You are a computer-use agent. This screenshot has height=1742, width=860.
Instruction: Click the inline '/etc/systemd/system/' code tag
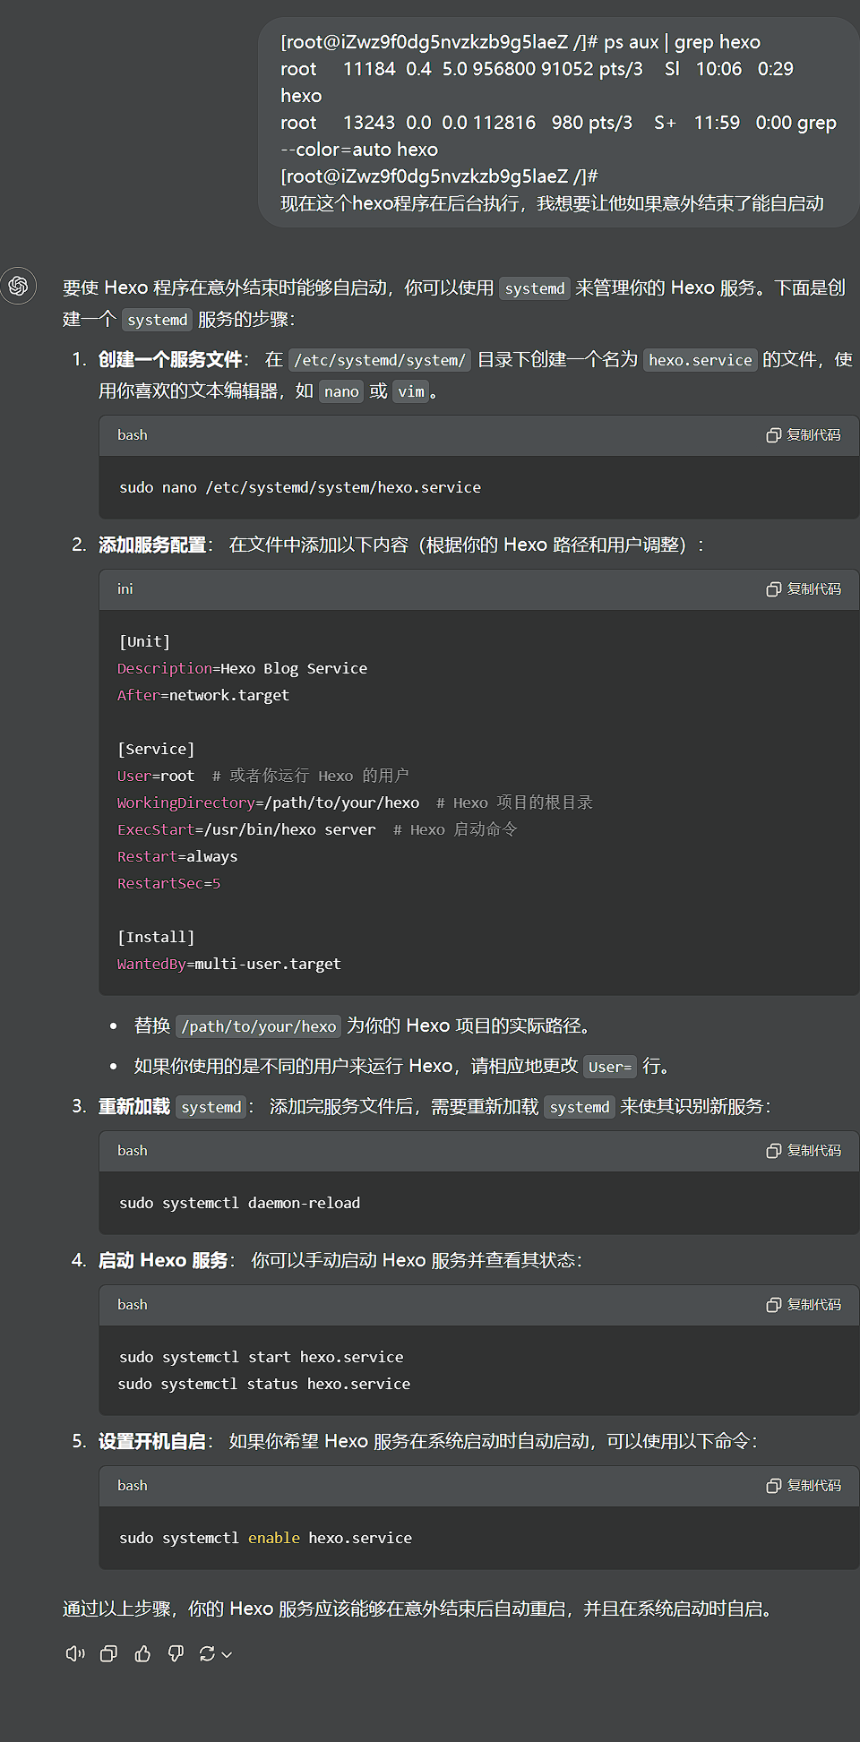pos(380,360)
